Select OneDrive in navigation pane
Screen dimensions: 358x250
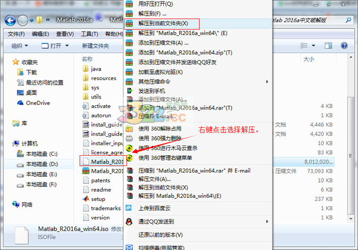34,103
